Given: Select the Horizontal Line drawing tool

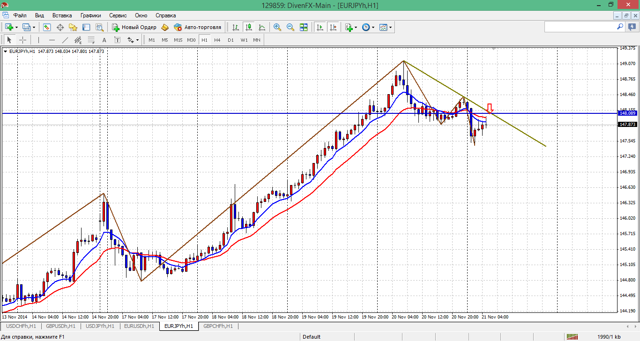Looking at the screenshot, I should coord(52,40).
